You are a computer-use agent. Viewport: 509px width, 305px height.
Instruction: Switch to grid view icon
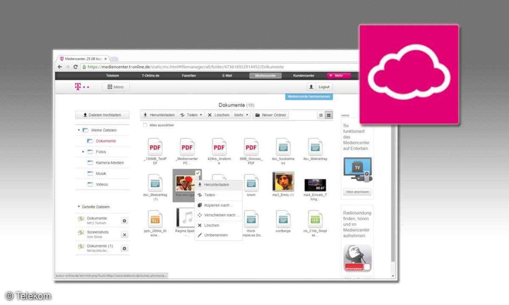329,115
